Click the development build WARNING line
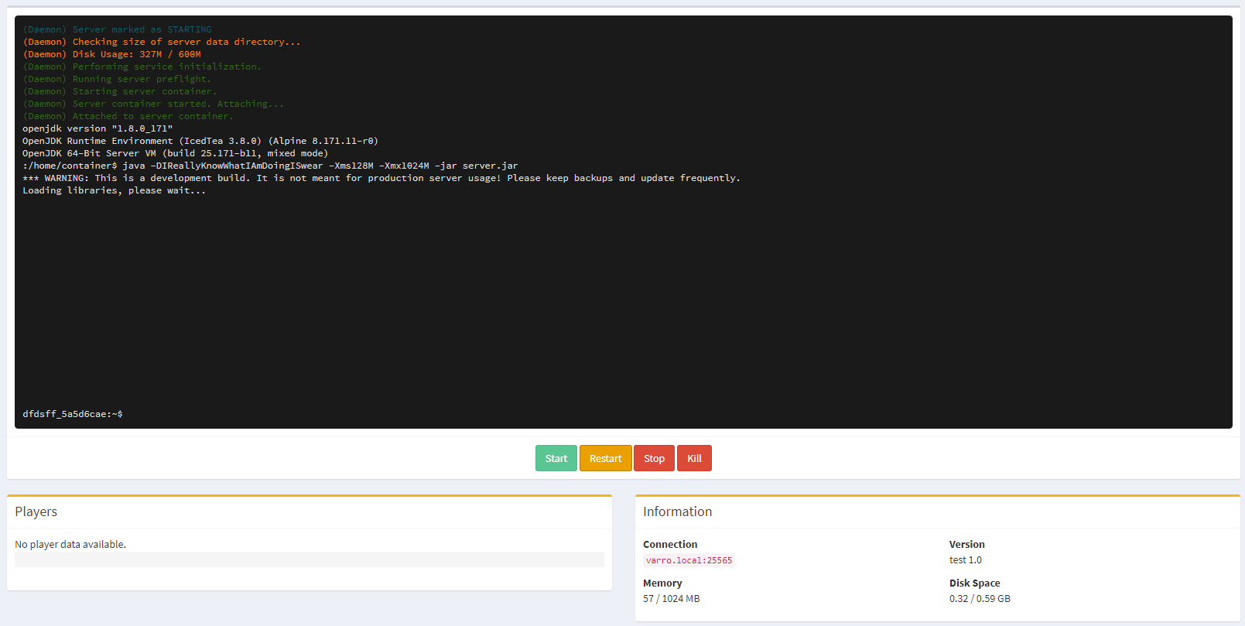This screenshot has height=626, width=1245. click(381, 178)
